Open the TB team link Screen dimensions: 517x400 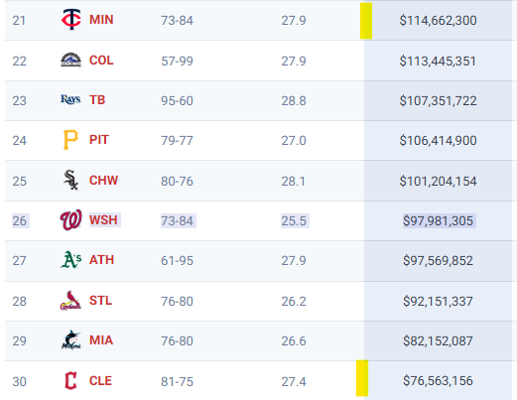[x=97, y=100]
